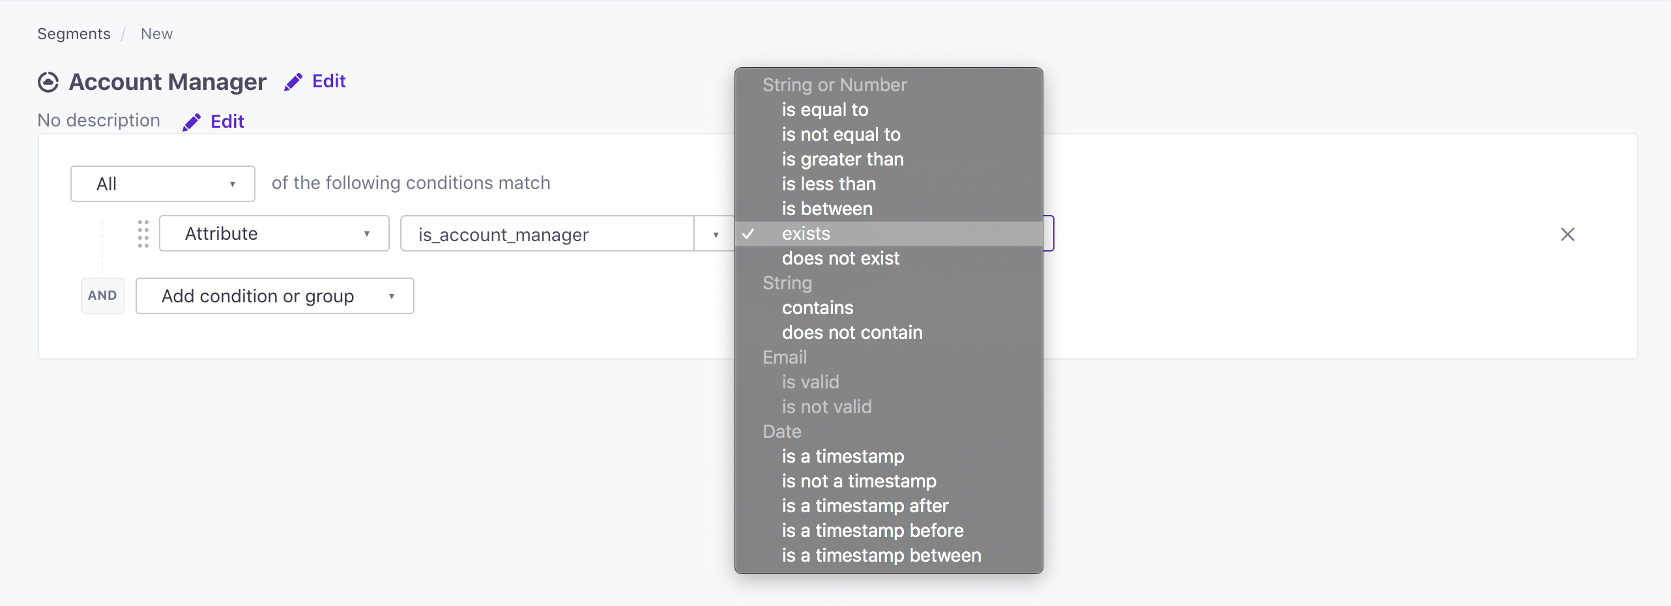Select "is between" from the list
Screen dimensions: 1671x606
827,209
